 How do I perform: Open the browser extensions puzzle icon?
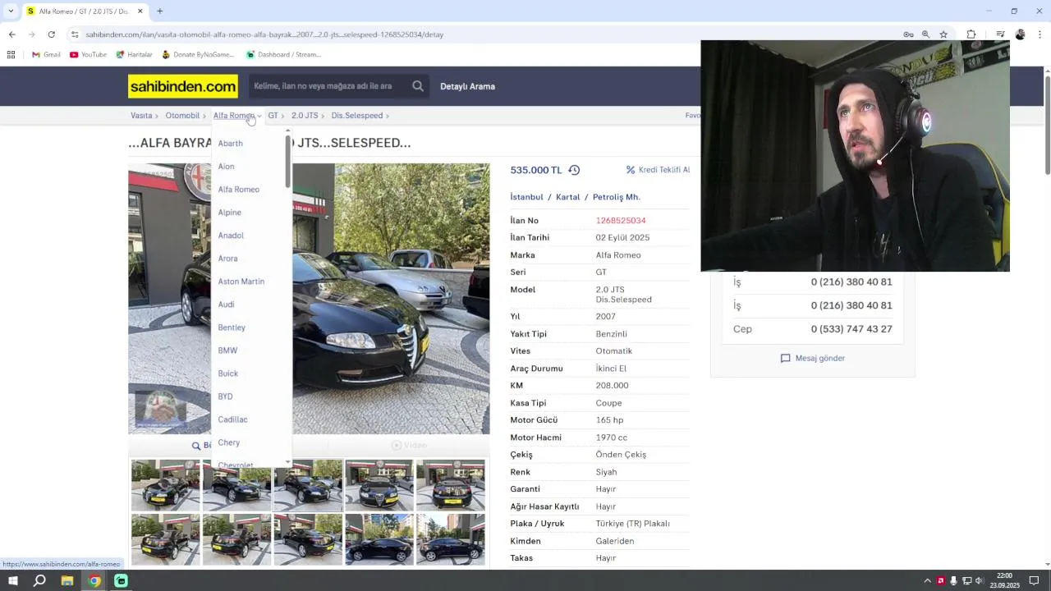[971, 34]
